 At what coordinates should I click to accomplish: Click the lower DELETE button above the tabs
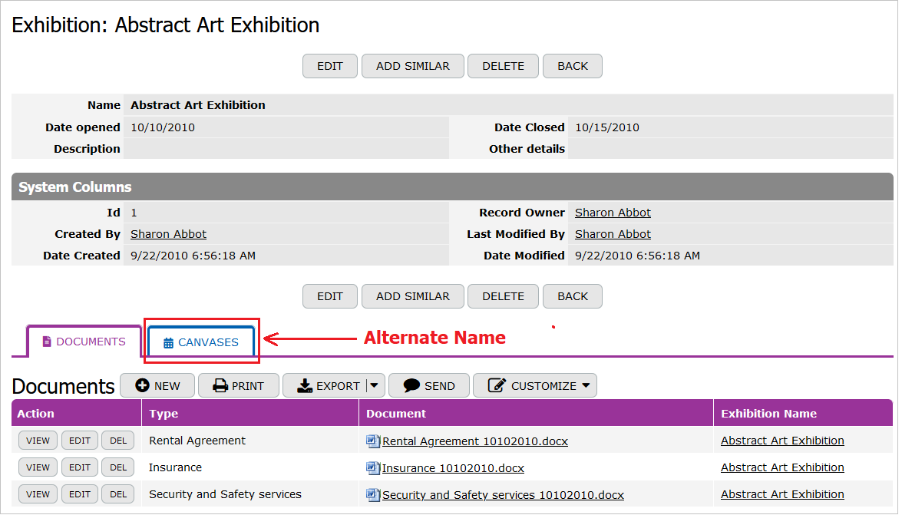pyautogui.click(x=503, y=296)
